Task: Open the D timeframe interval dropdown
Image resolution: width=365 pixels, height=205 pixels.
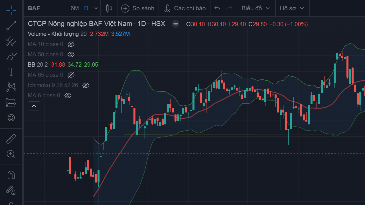Action: (96, 8)
